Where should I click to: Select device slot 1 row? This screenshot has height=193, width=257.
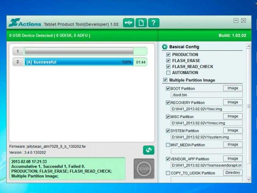point(79,51)
